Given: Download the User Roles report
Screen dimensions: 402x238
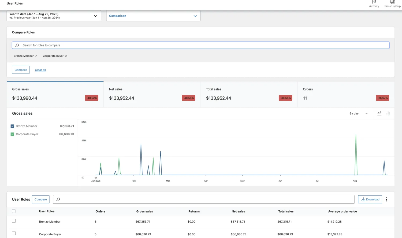Looking at the screenshot, I should pyautogui.click(x=370, y=199).
